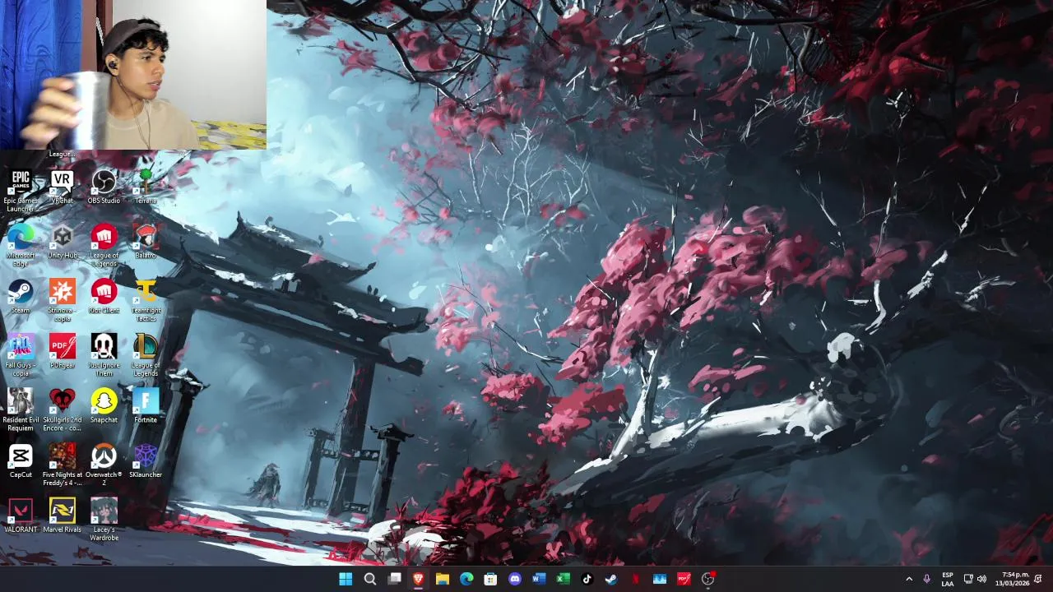Select the Fall Guys - copia shortcut
1053x592 pixels.
[21, 355]
